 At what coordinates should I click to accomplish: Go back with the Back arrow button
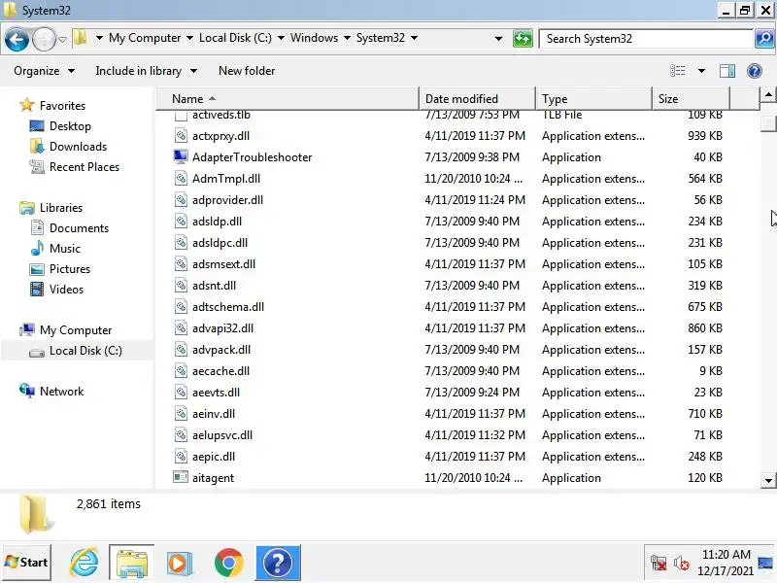17,39
